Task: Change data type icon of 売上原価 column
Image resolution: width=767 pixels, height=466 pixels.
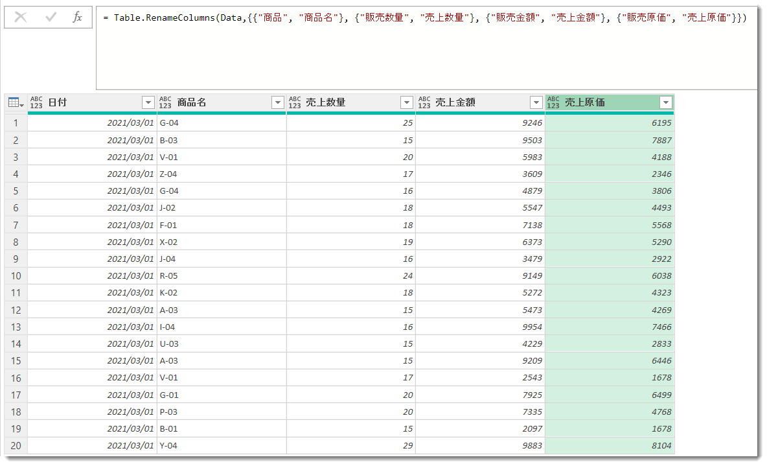Action: [553, 102]
